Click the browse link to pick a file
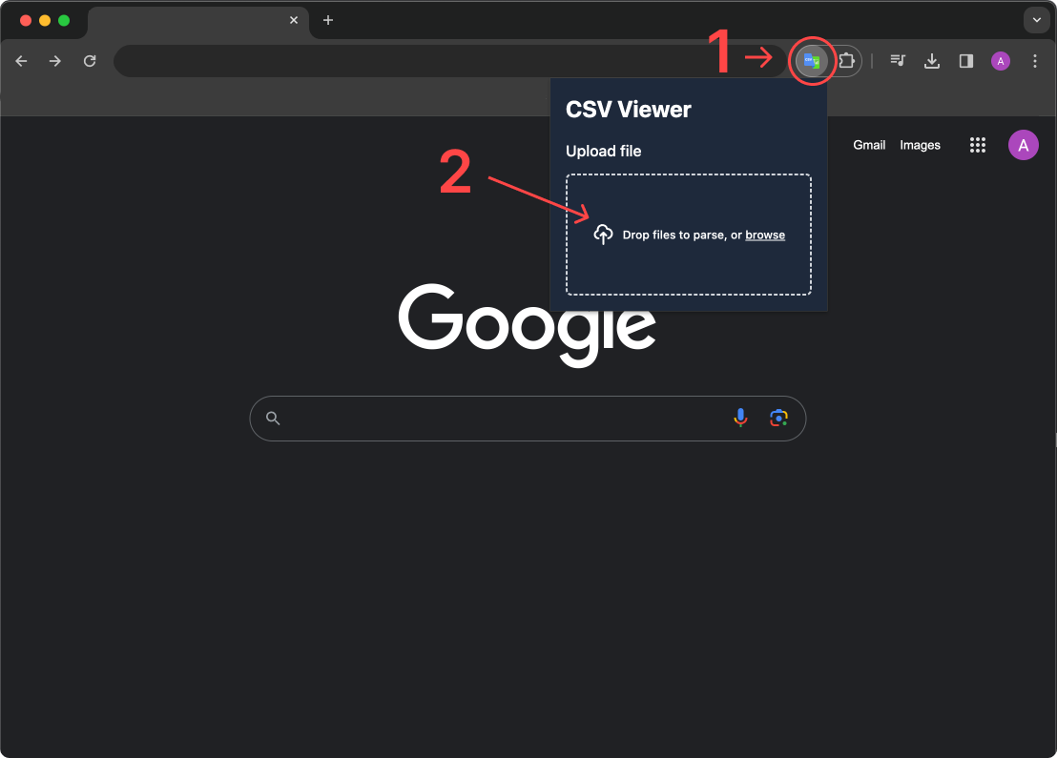Screen dimensions: 1057x758 [765, 235]
